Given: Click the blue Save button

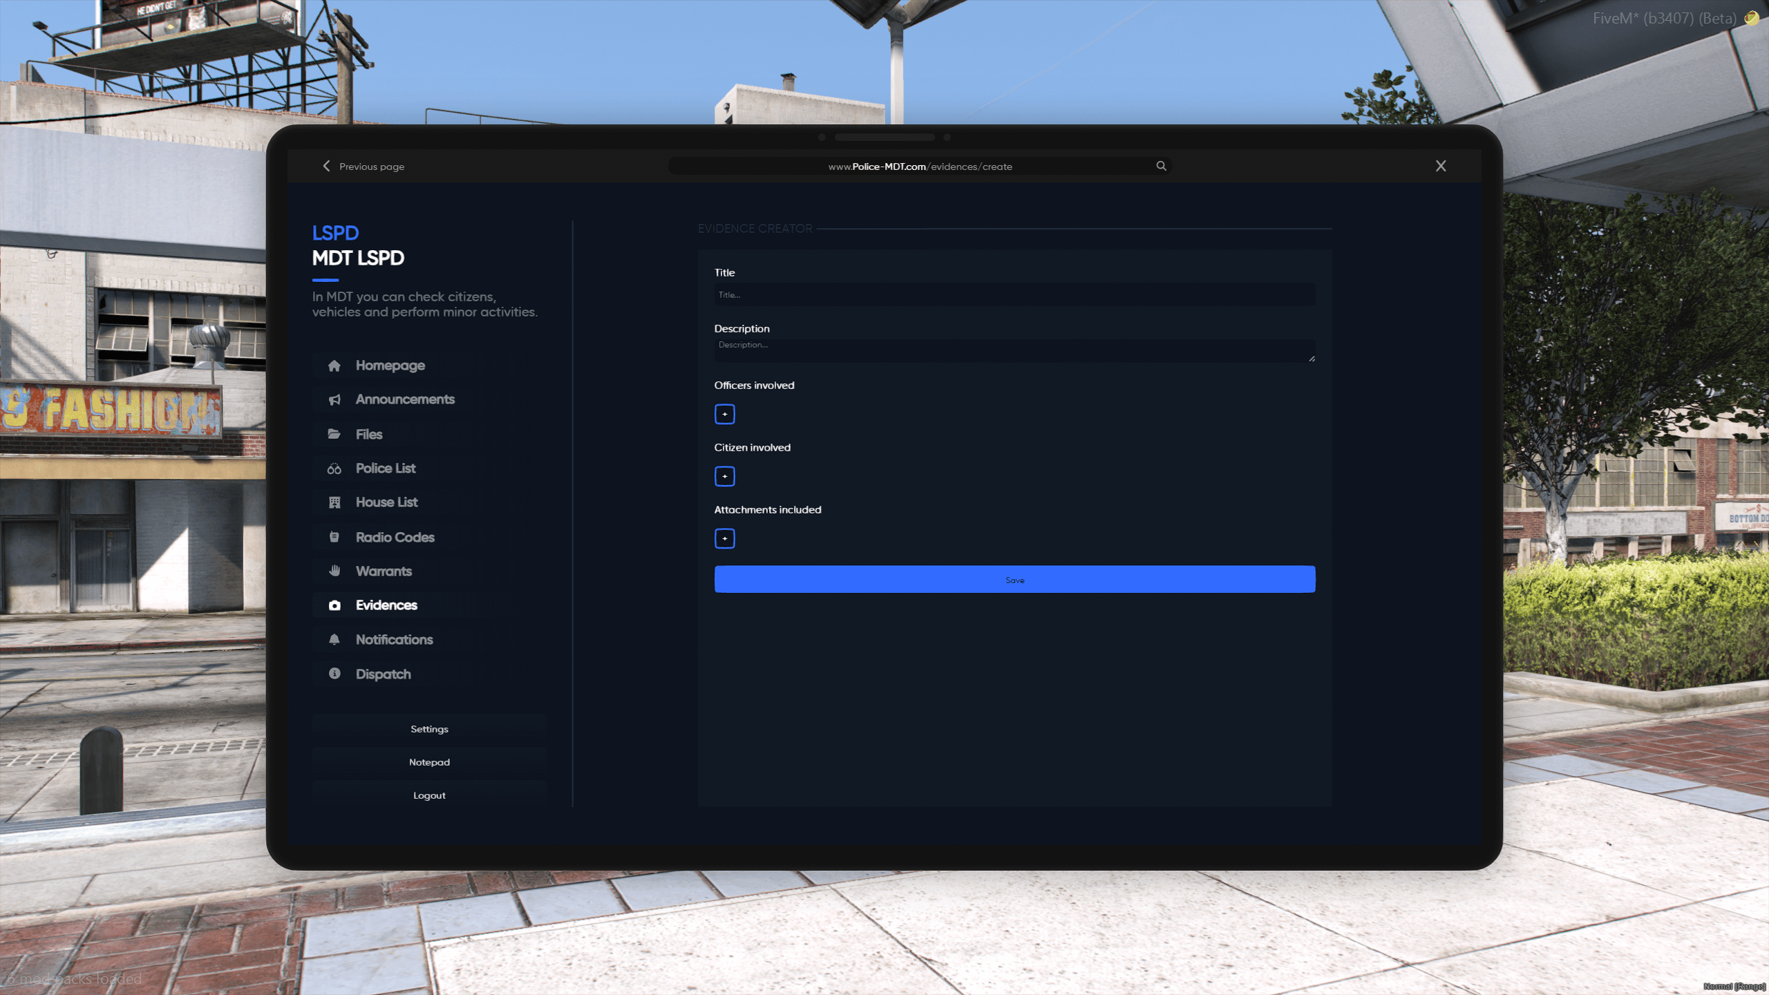Looking at the screenshot, I should pyautogui.click(x=1014, y=579).
